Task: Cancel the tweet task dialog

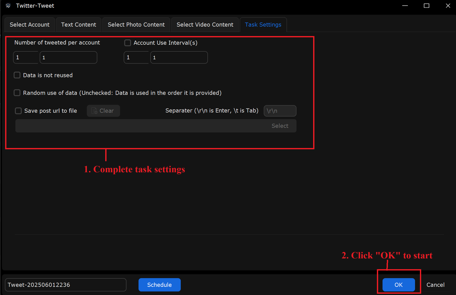Action: tap(435, 285)
